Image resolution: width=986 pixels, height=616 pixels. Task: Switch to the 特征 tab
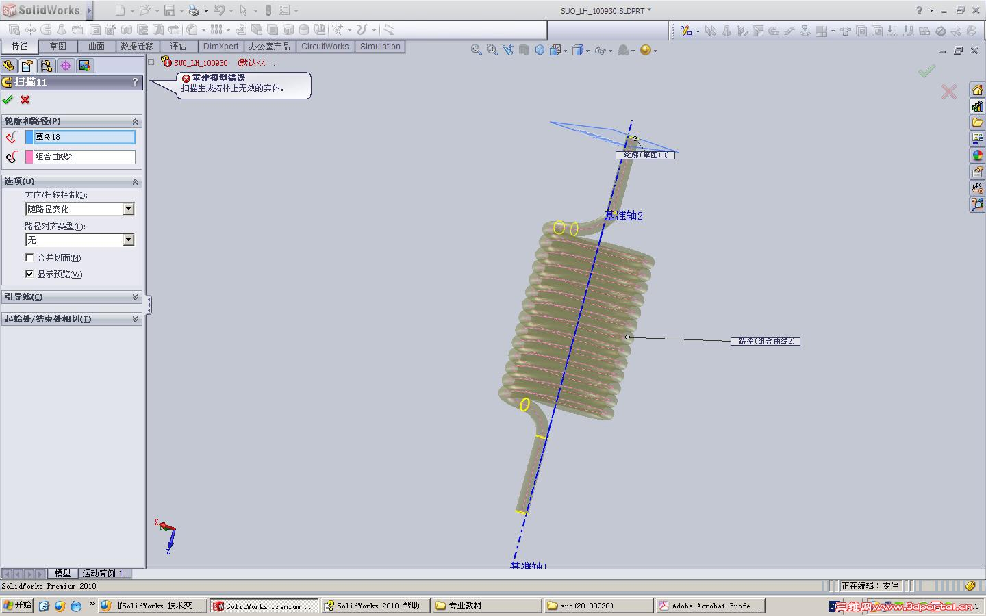pos(19,47)
